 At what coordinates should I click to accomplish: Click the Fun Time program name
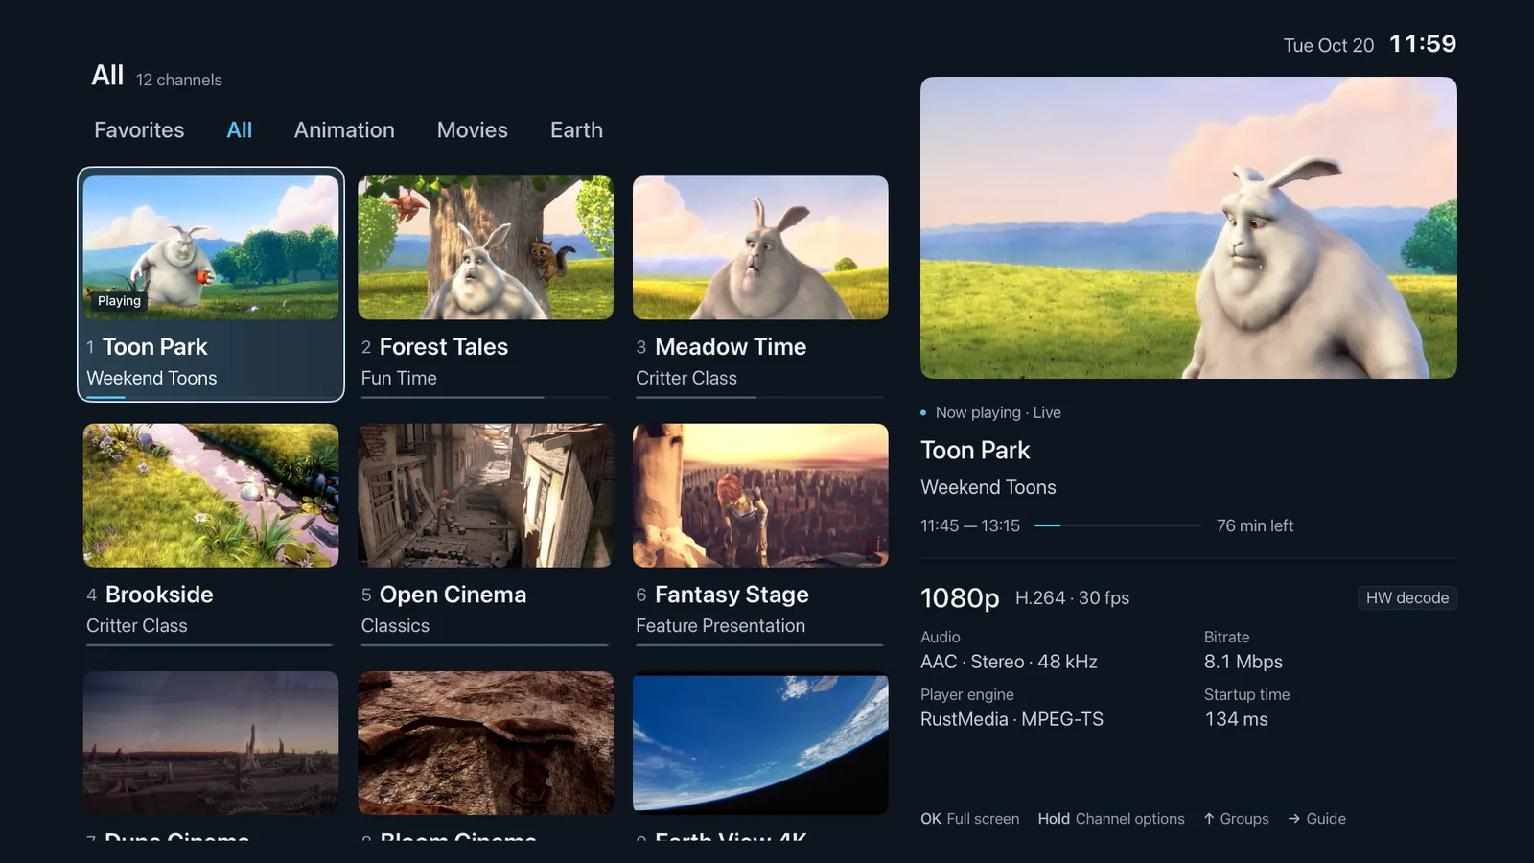399,378
